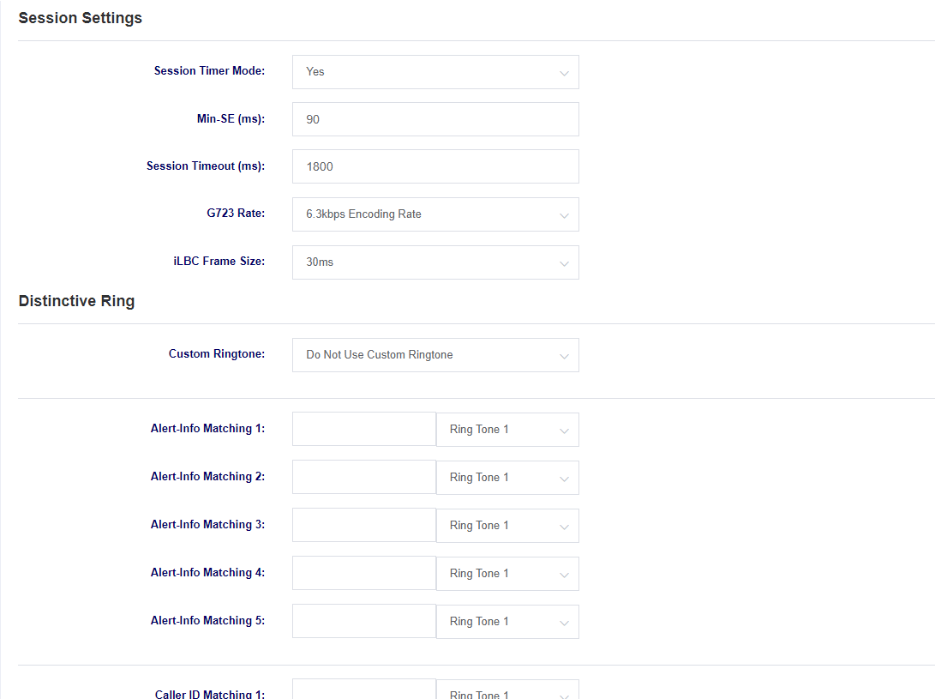Click the Min-SE (ms) input field

click(x=435, y=119)
